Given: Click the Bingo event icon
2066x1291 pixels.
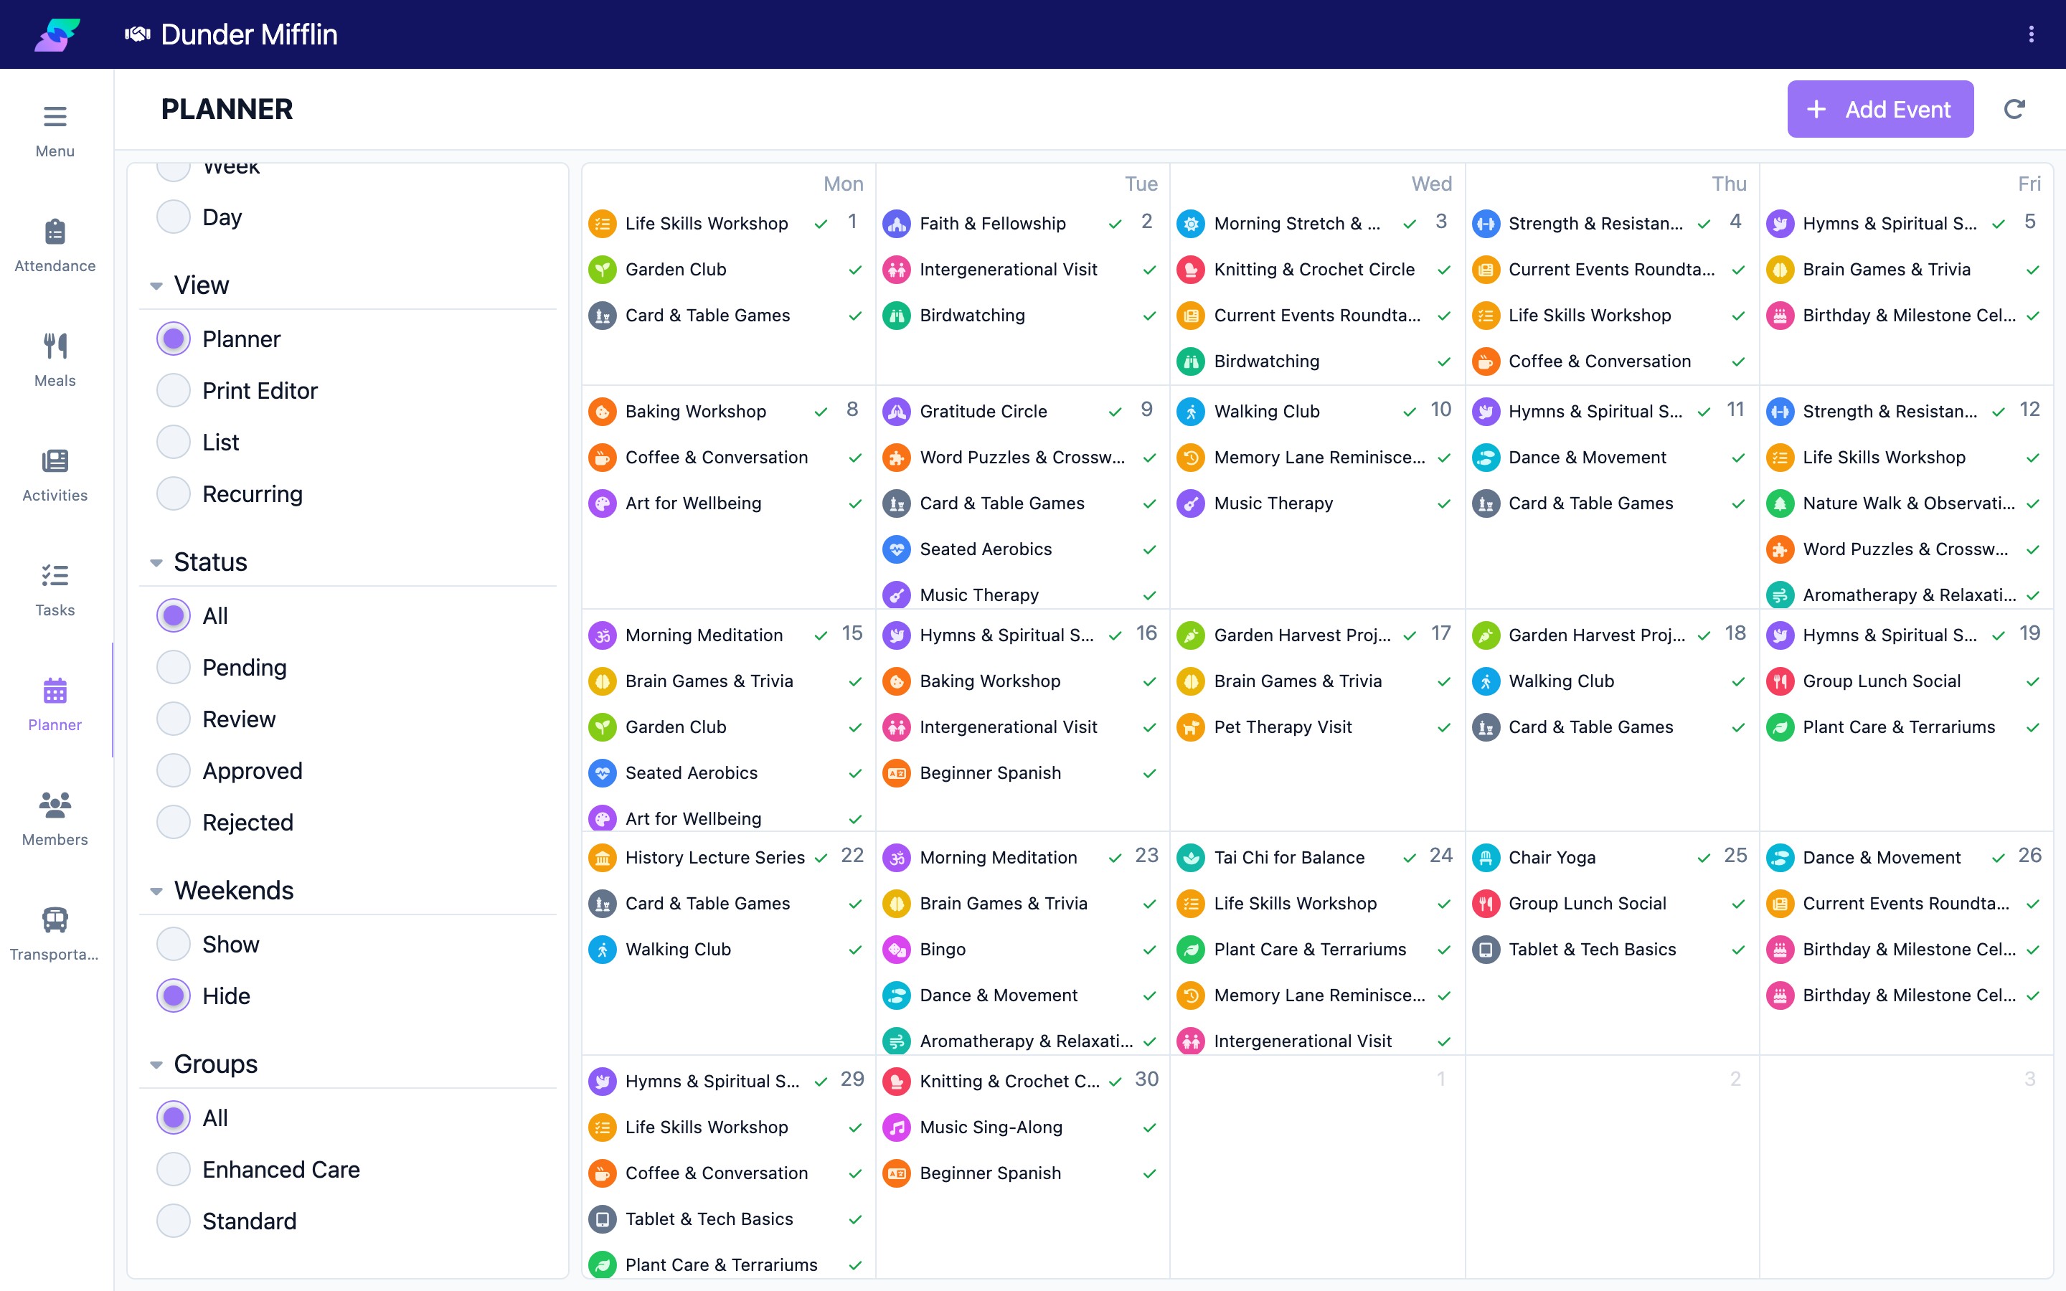Looking at the screenshot, I should tap(897, 950).
